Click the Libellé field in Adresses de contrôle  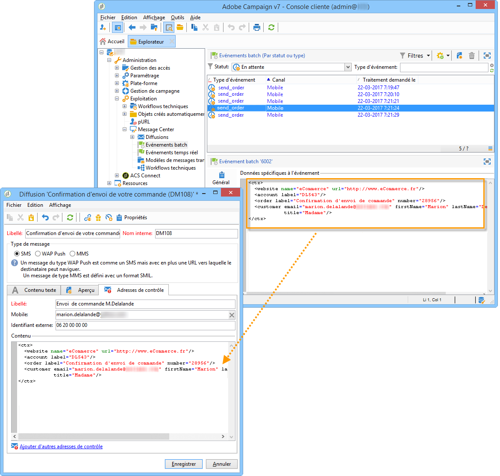point(145,304)
